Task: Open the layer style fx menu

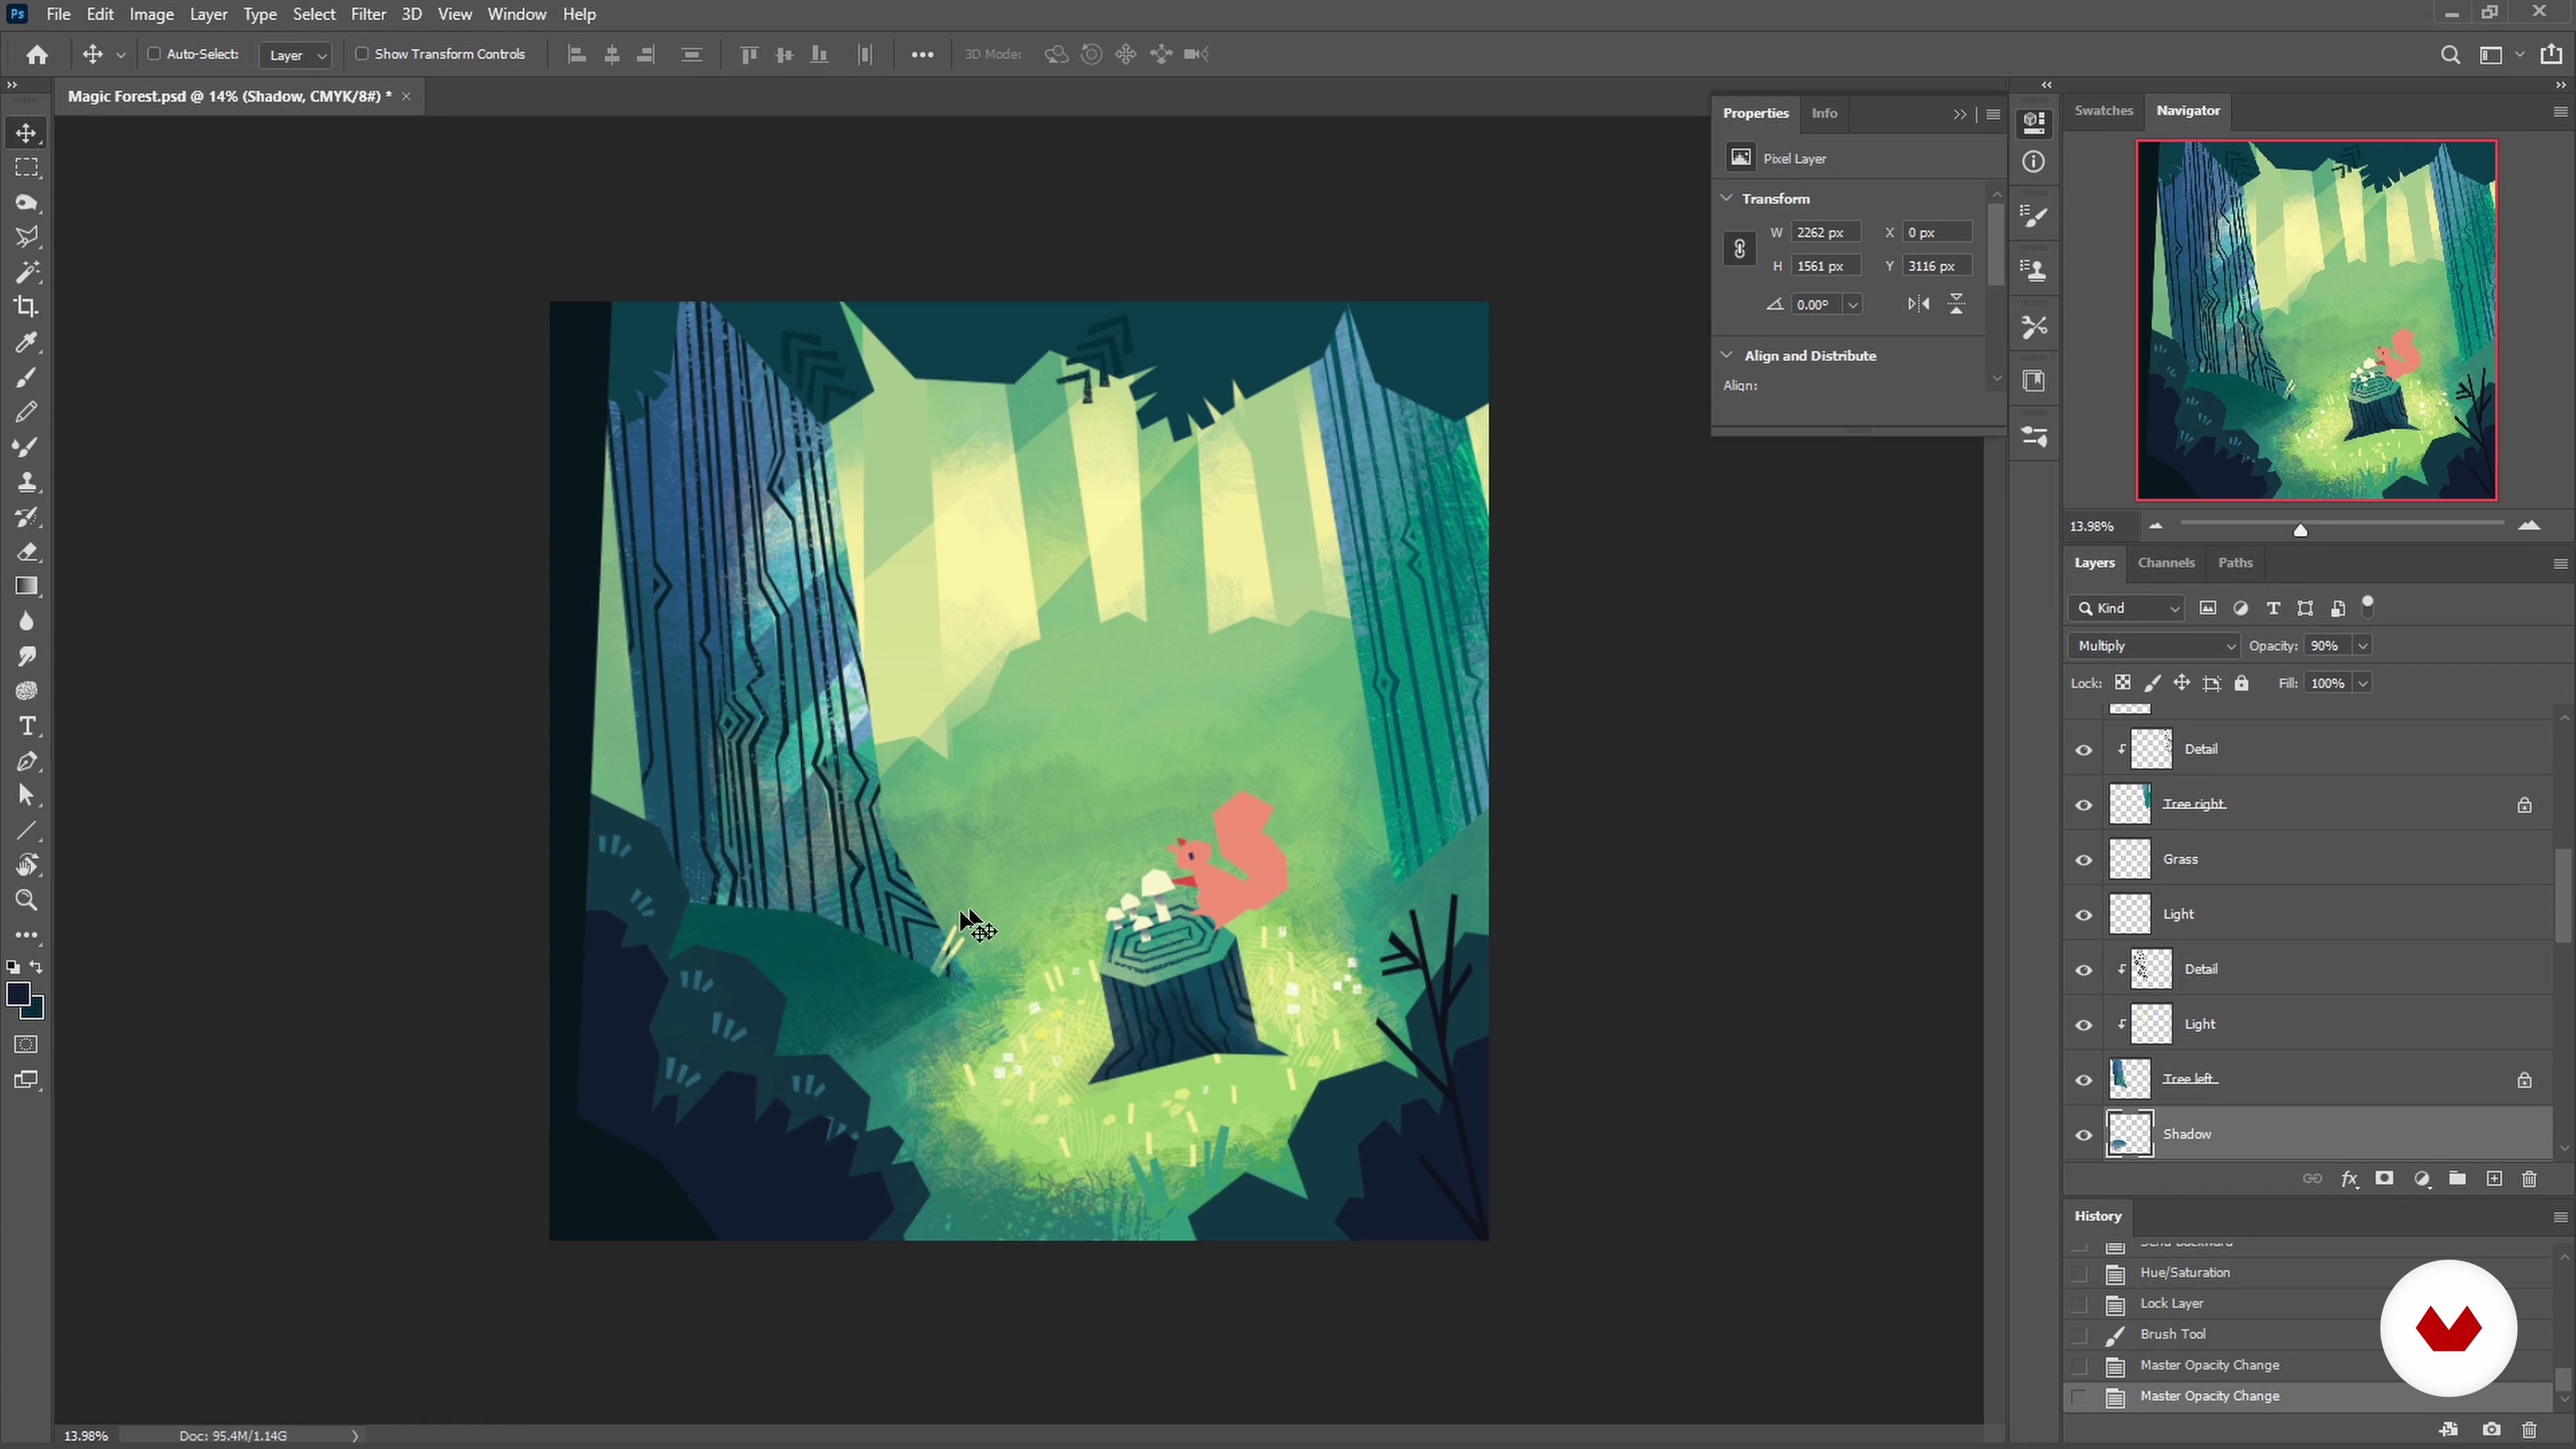Action: (2349, 1179)
